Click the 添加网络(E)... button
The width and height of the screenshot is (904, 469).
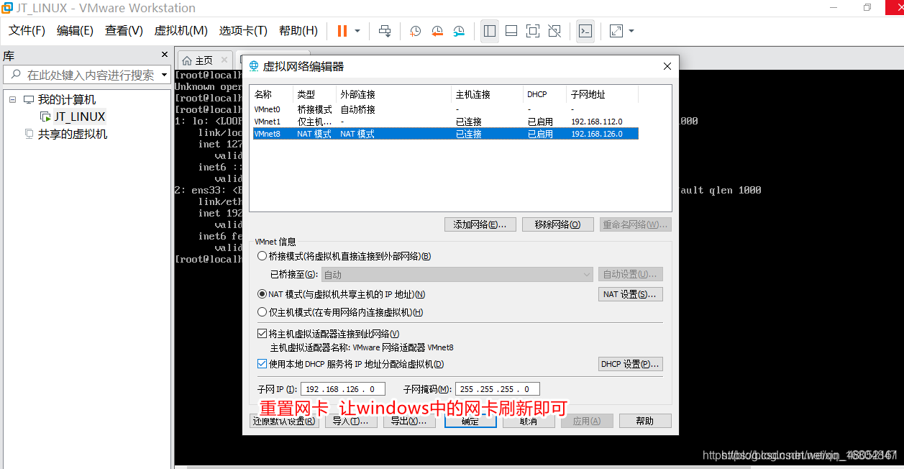coord(480,224)
